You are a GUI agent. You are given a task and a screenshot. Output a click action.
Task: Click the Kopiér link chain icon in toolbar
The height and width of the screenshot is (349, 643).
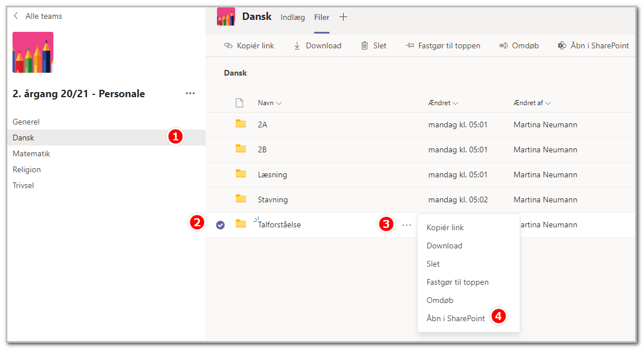click(x=228, y=45)
